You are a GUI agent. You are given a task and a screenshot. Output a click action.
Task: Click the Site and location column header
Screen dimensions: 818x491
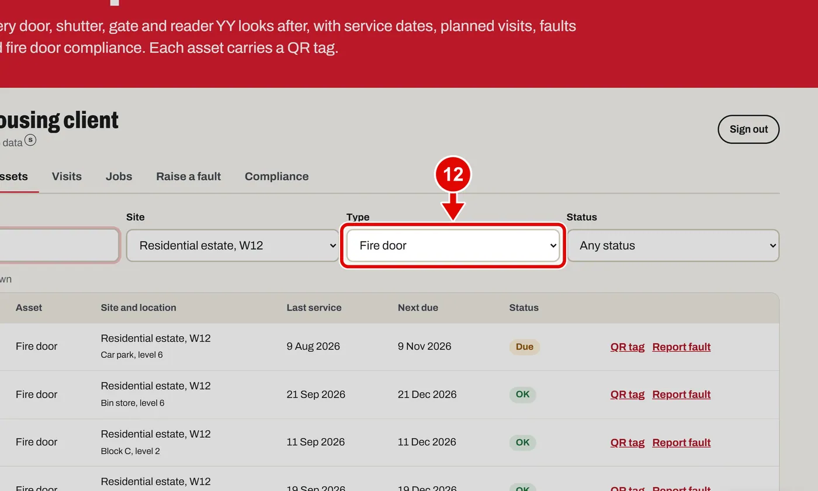138,307
